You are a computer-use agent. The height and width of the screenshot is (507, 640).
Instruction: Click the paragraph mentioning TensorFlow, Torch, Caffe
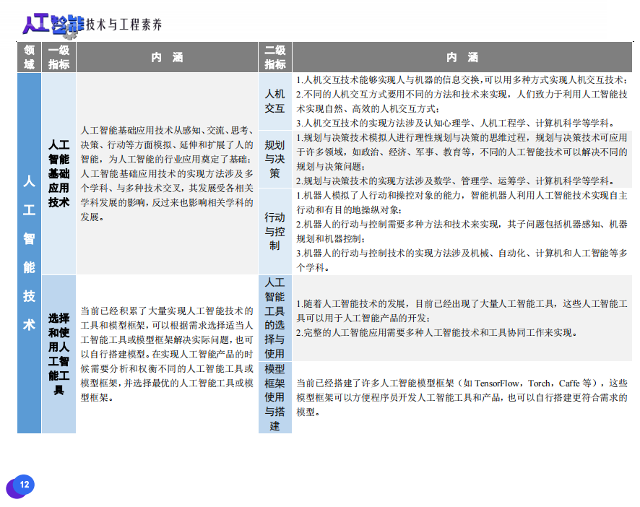462,397
